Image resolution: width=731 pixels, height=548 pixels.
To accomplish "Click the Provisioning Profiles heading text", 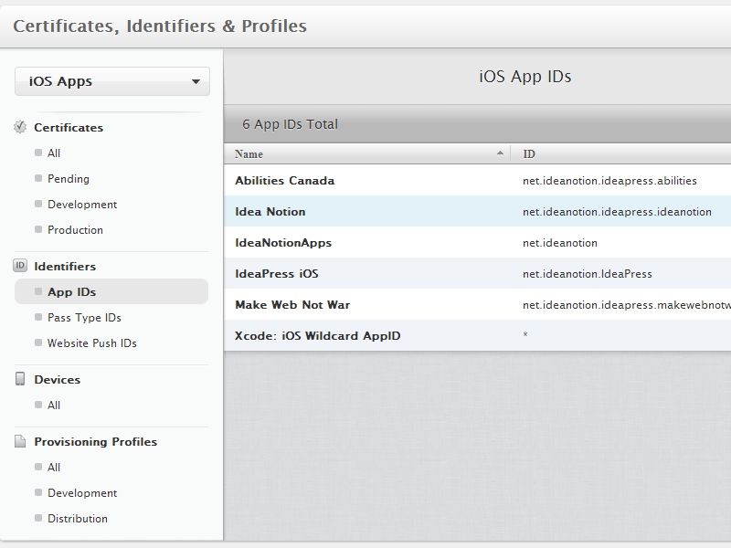I will (96, 441).
